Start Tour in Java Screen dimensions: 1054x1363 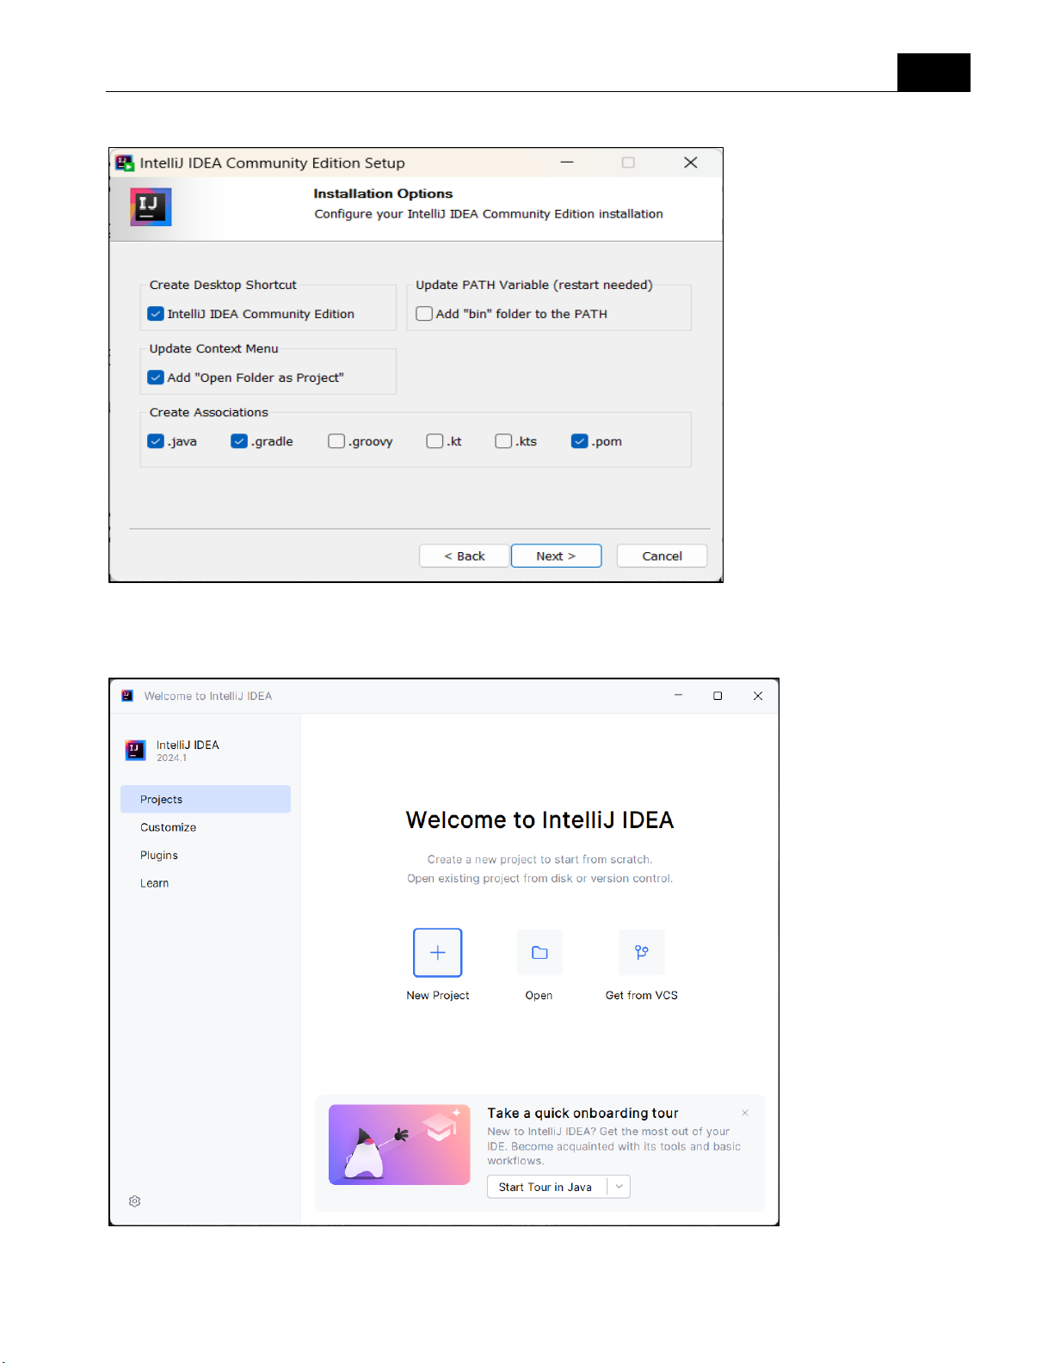[x=545, y=1187]
